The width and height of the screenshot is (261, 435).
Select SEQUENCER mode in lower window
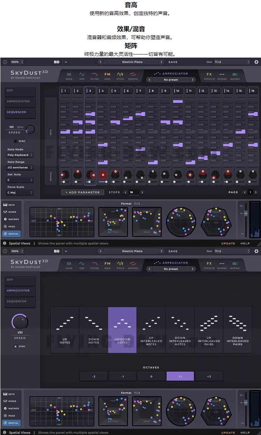coord(20,303)
